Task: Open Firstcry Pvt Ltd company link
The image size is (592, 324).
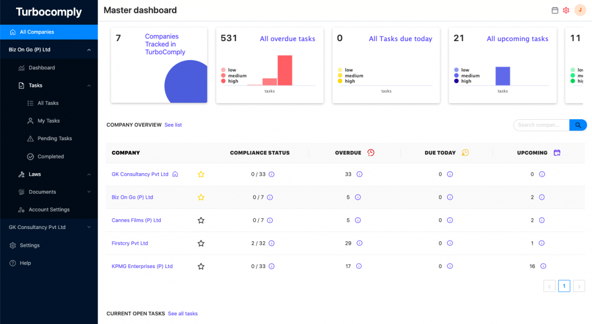Action: click(x=130, y=243)
